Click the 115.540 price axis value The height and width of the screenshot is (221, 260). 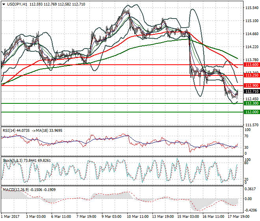pyautogui.click(x=252, y=8)
